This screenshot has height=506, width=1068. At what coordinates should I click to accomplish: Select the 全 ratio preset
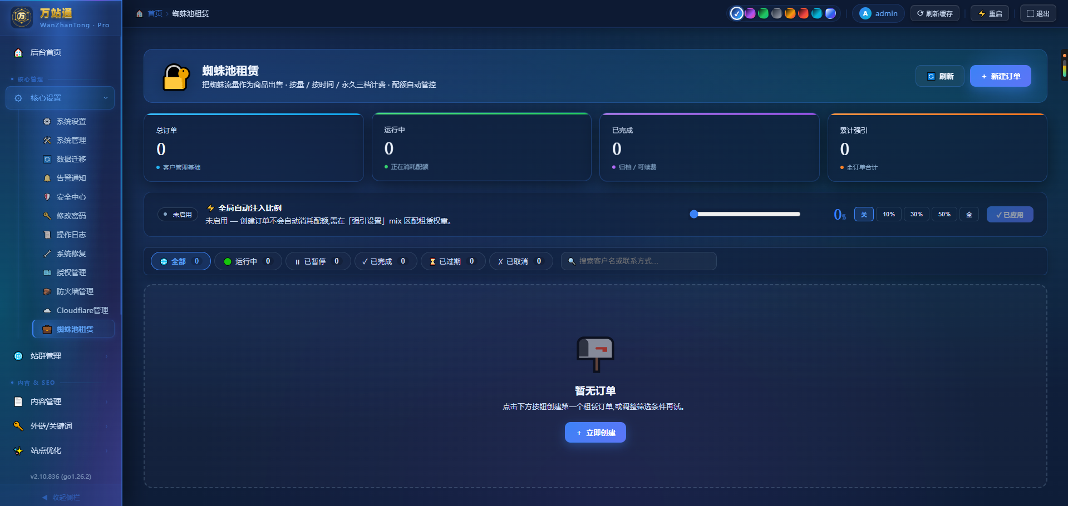969,214
